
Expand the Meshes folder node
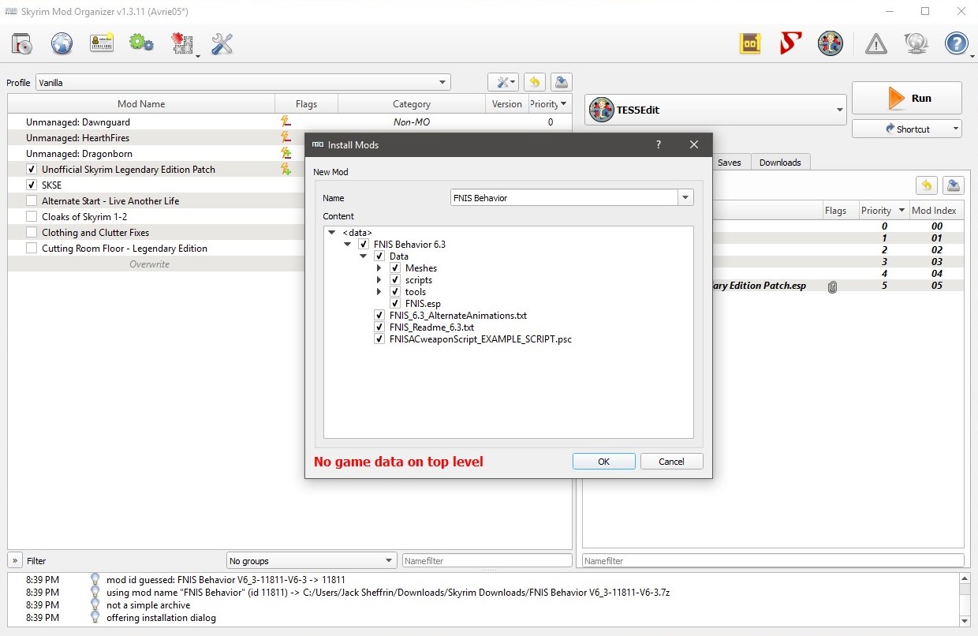click(379, 268)
